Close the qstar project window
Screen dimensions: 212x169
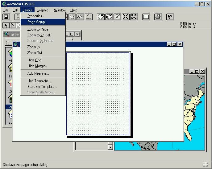tap(77, 34)
